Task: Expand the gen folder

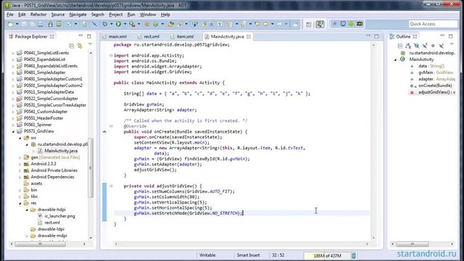Action: pos(20,157)
